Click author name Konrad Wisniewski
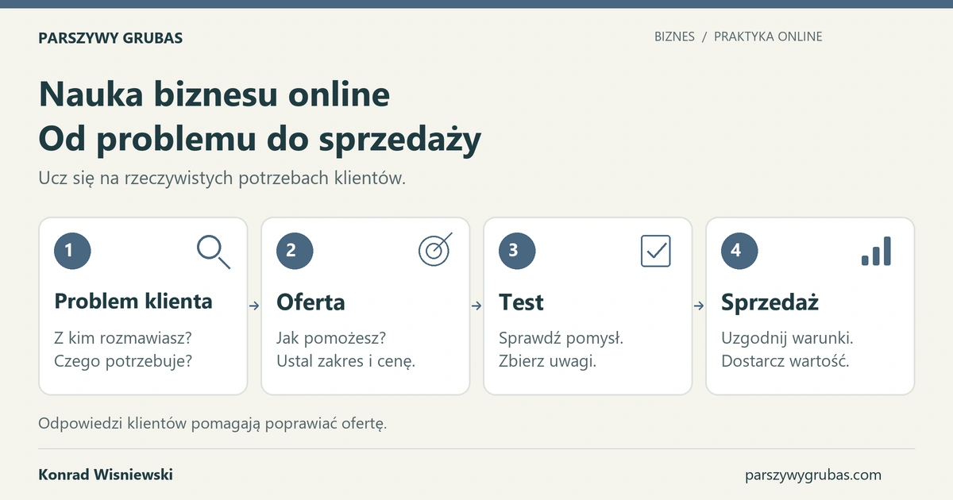 point(106,475)
